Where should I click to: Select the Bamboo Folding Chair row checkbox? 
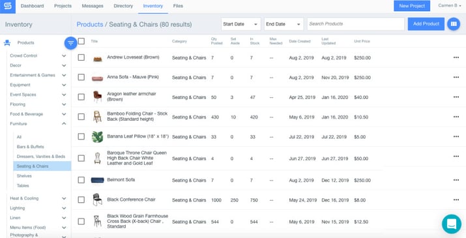(x=81, y=117)
